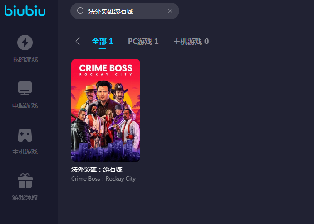The height and width of the screenshot is (224, 314).
Task: Select the 电脑游戏 sidebar label
Action: 25,105
